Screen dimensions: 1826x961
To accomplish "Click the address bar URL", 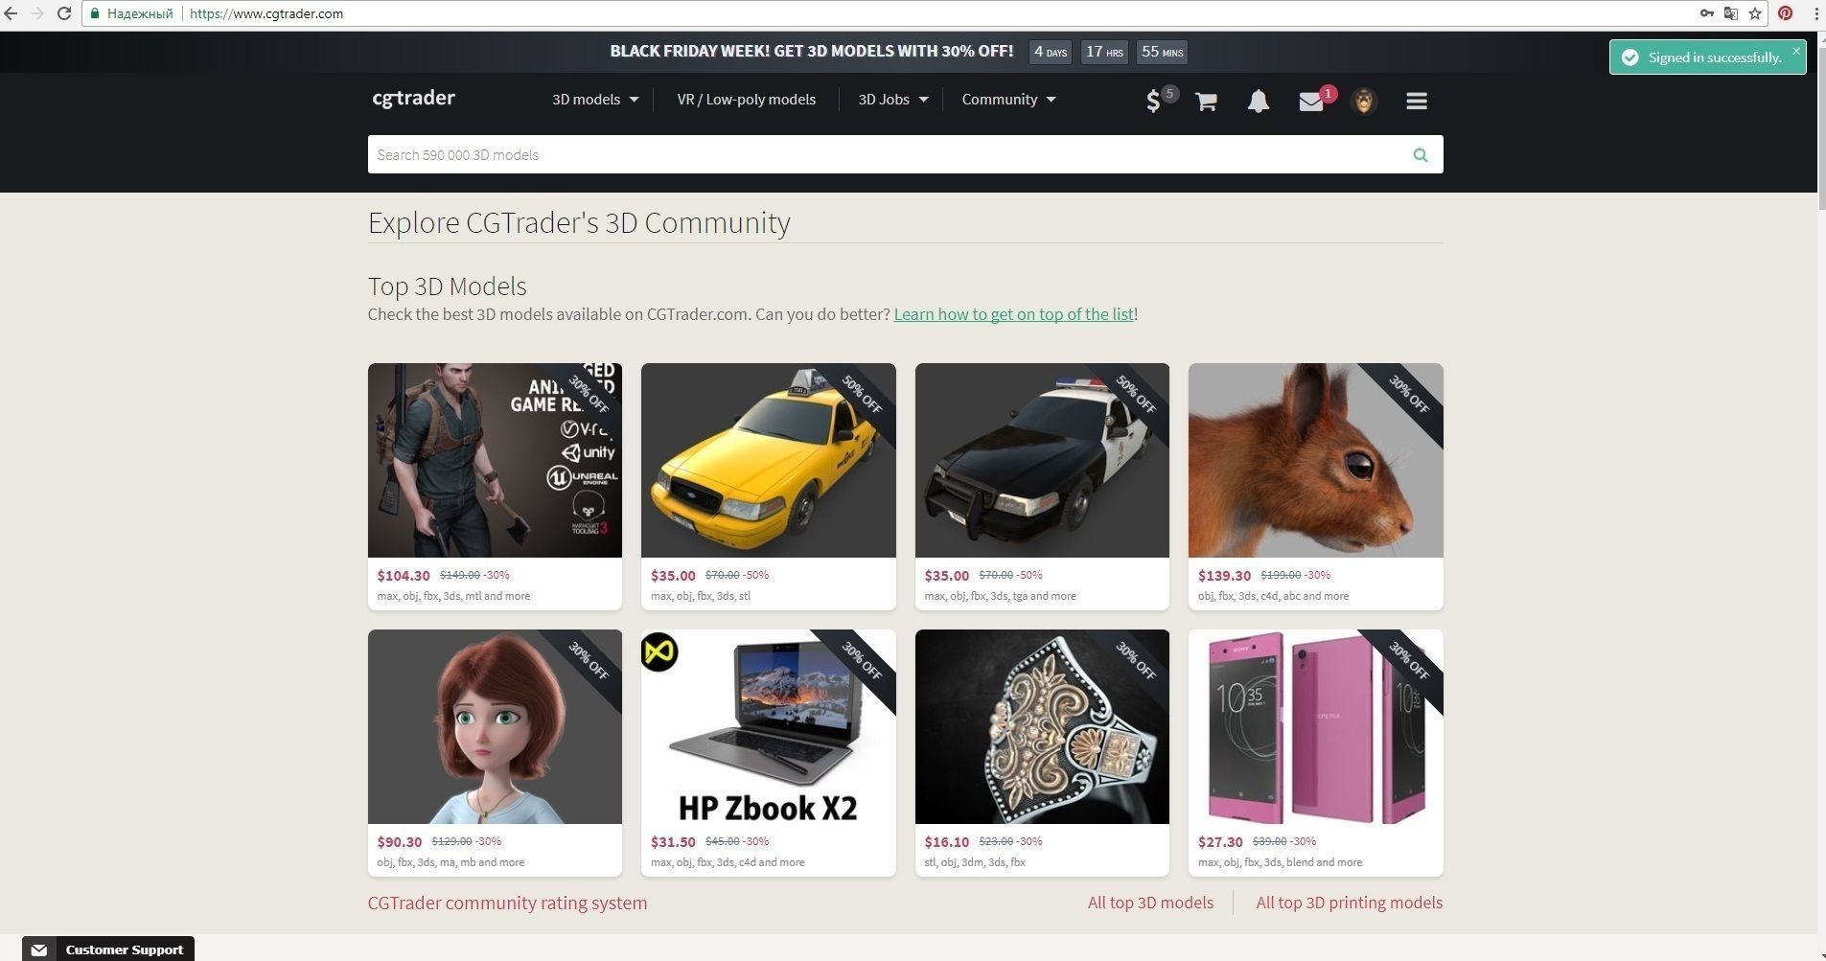I will pos(266,13).
